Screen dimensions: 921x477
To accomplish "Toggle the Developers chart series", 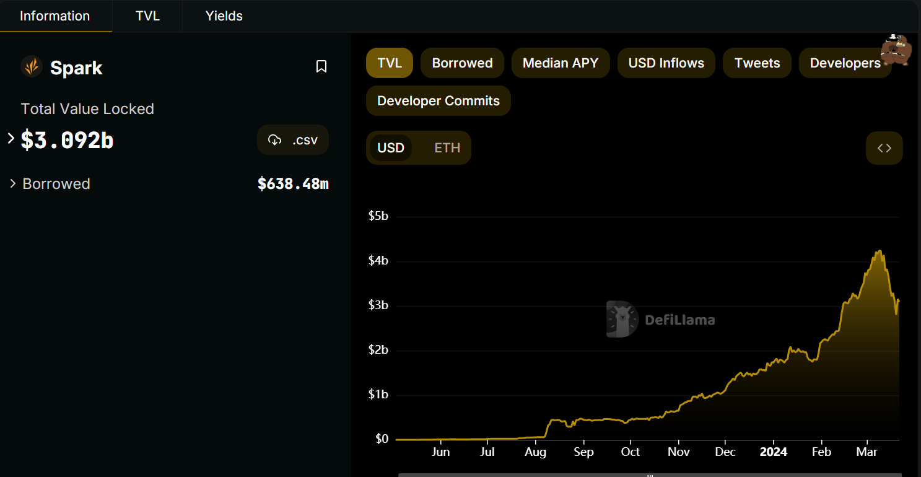I will point(845,63).
